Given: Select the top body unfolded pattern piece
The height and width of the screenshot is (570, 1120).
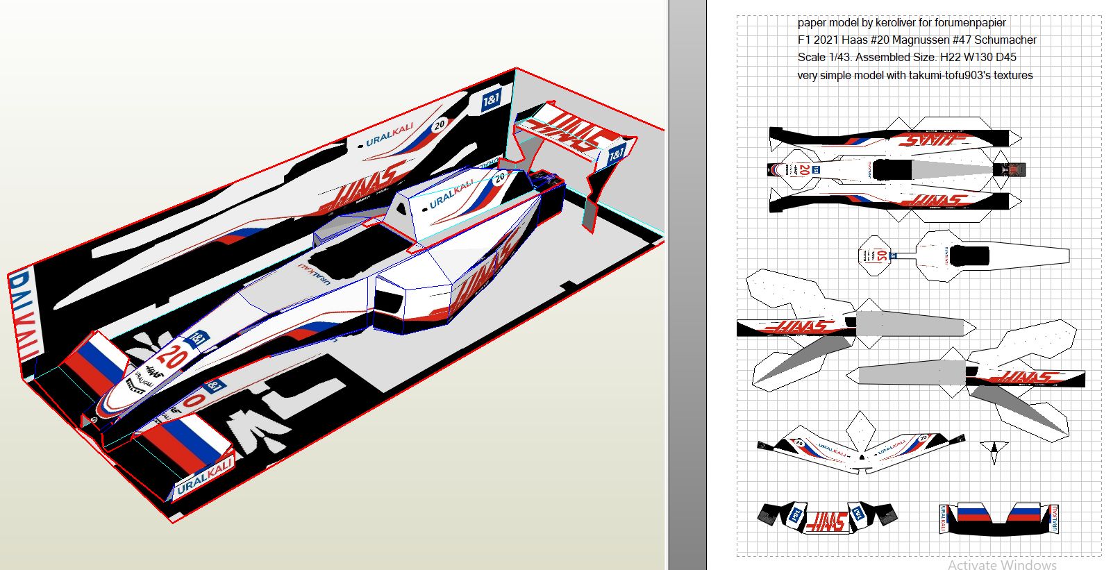Looking at the screenshot, I should [892, 169].
